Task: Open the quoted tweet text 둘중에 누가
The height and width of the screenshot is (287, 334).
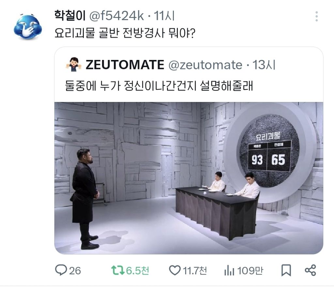Action: (x=159, y=86)
